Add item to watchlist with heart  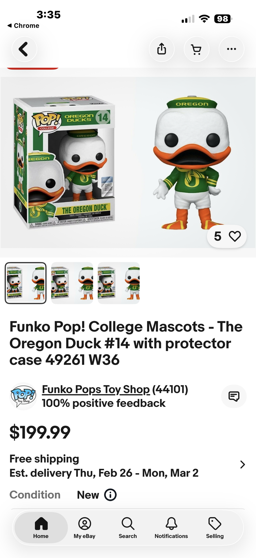point(235,236)
